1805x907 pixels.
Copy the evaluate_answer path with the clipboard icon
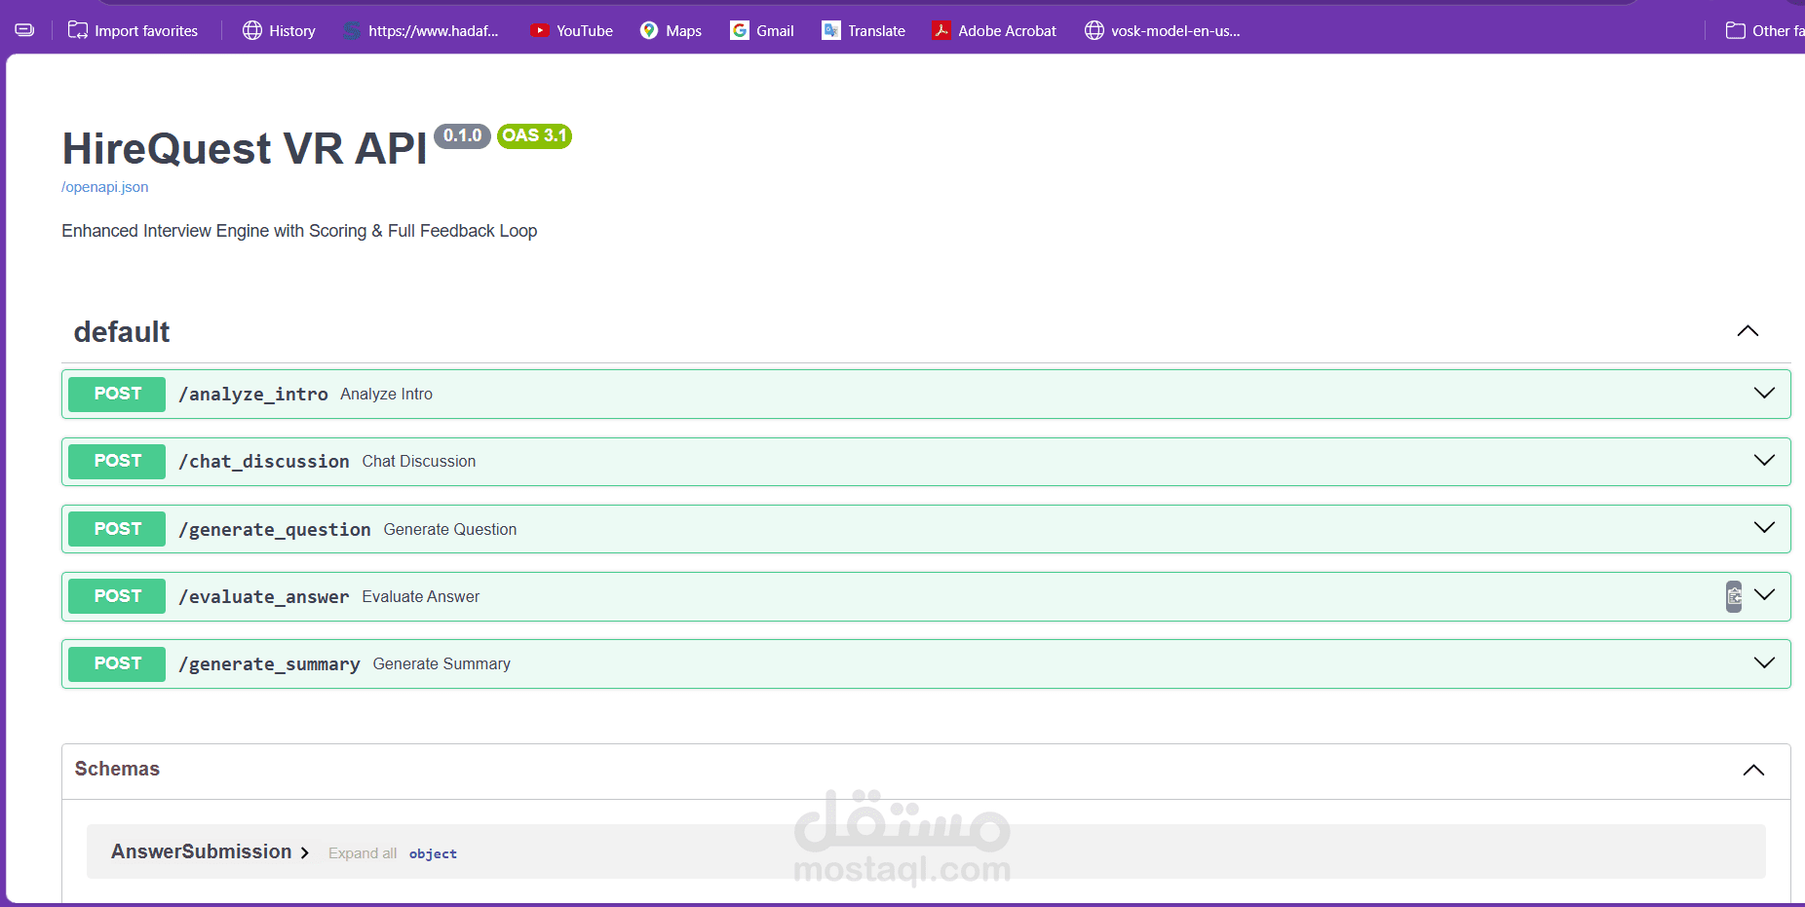(x=1733, y=595)
